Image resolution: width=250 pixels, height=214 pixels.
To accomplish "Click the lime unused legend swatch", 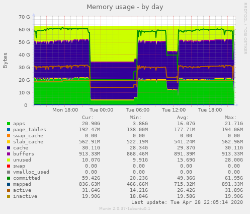I will tap(9, 160).
